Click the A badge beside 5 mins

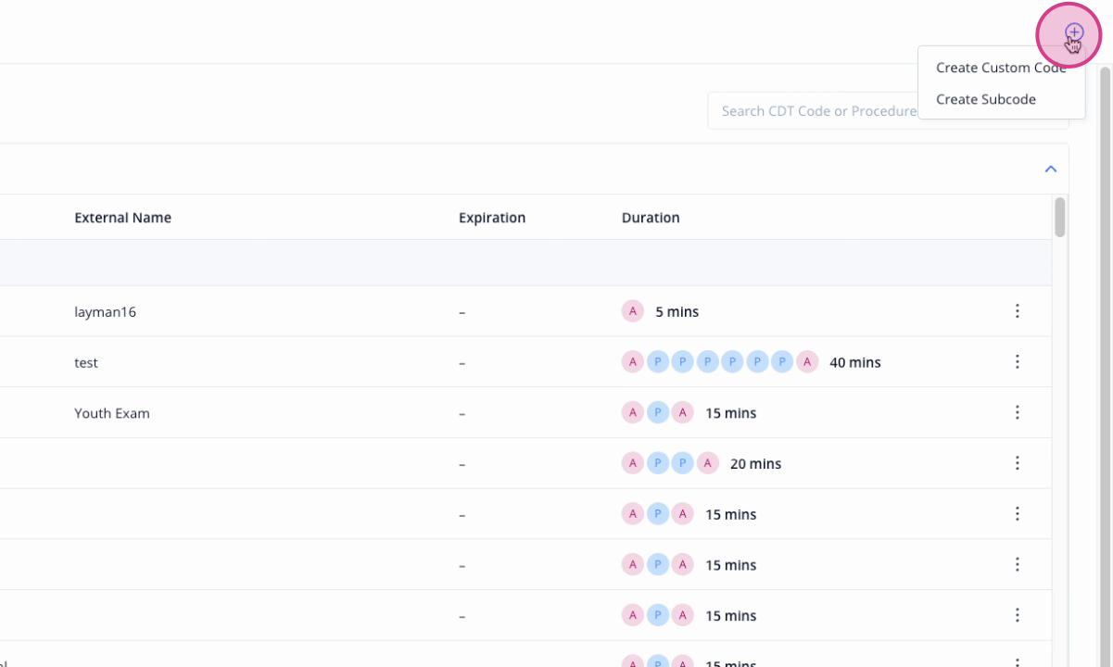(x=633, y=311)
